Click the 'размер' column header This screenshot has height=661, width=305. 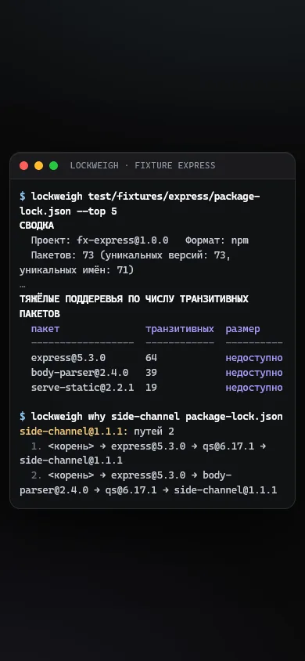tap(242, 328)
